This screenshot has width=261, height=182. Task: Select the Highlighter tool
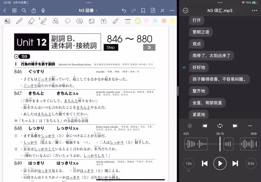pos(43,21)
